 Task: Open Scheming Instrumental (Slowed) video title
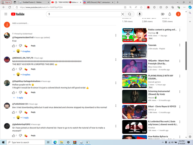(159, 93)
